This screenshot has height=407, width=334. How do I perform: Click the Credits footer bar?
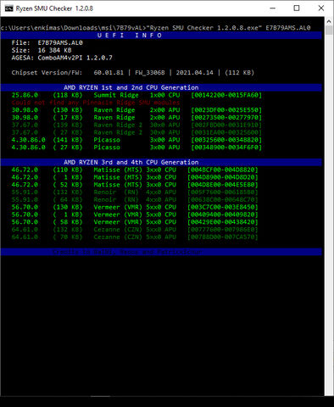(161, 252)
